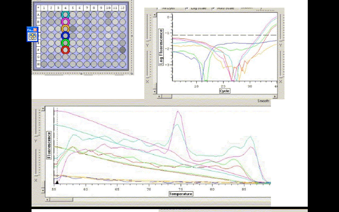The height and width of the screenshot is (212, 339).
Task: Click Y slider handle of melt curve chart
Action: (36, 135)
